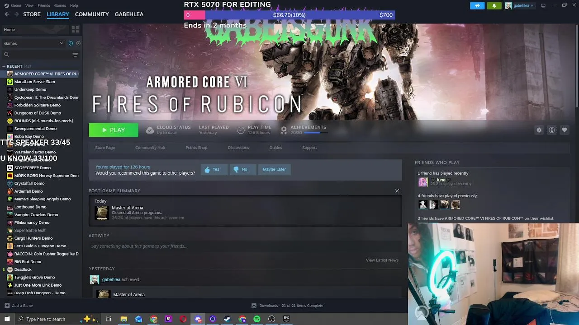
Task: Click Master of Arena achievement thumbnail under Today
Action: [x=101, y=213]
